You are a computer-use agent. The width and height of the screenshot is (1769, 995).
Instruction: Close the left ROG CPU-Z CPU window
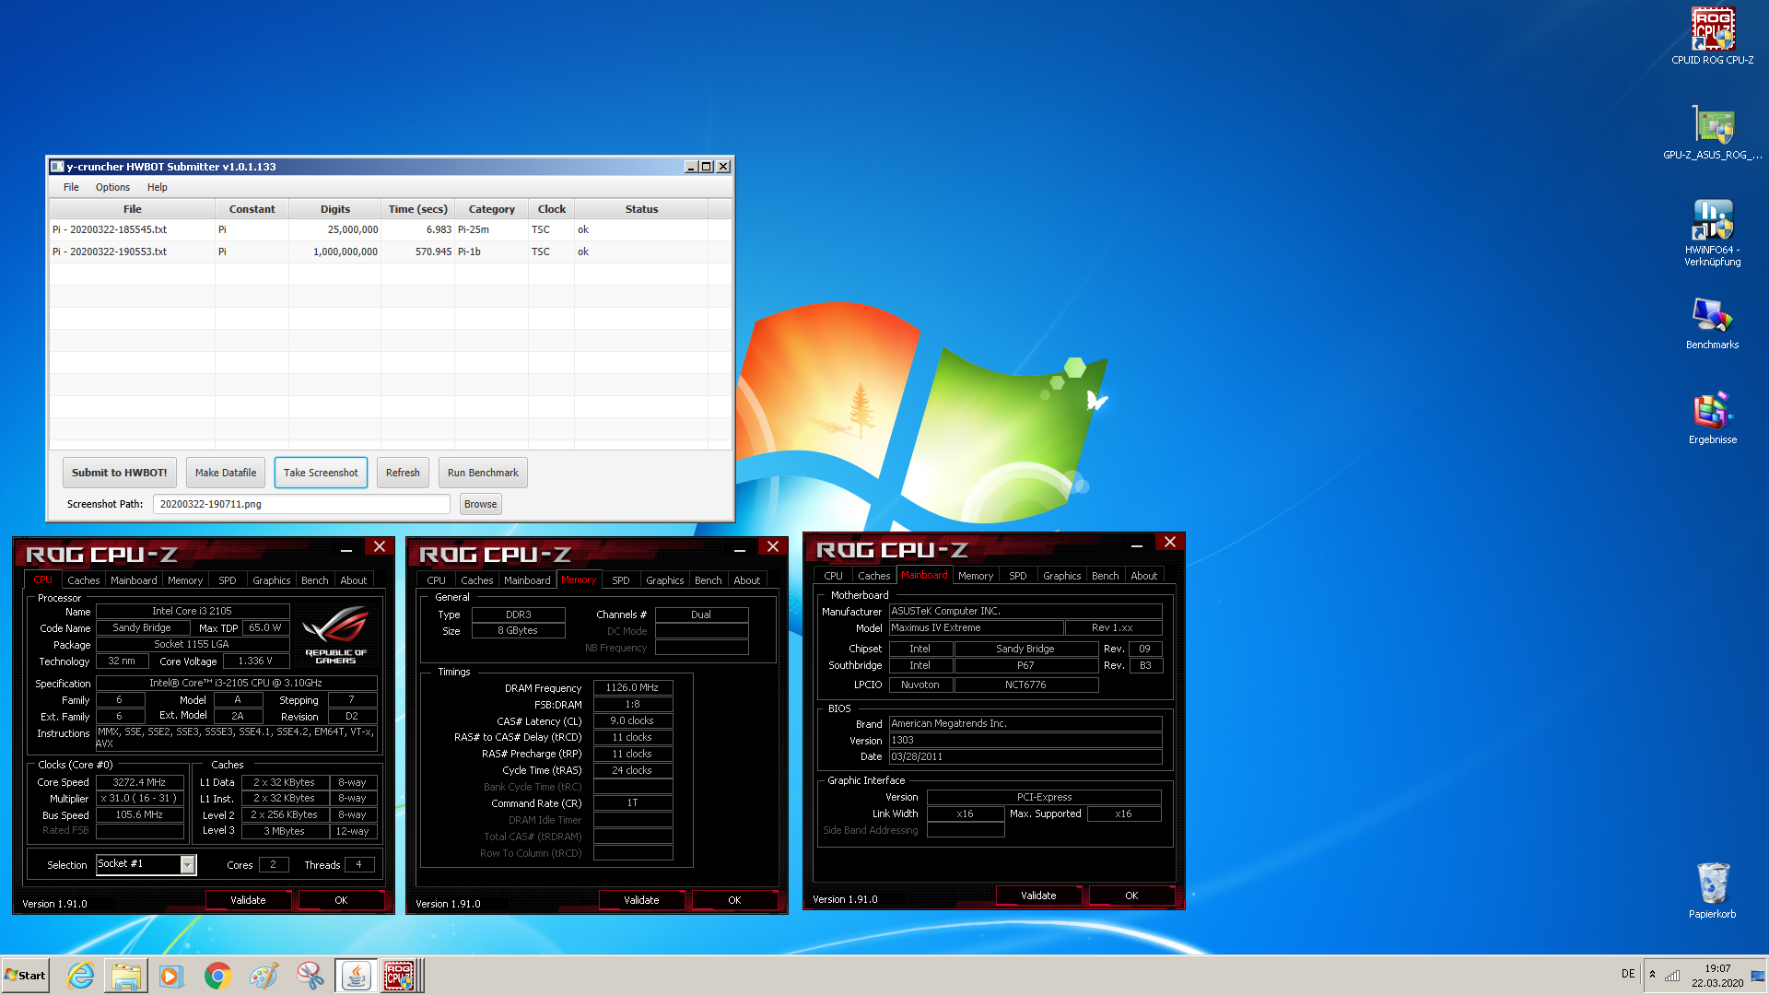pos(379,546)
